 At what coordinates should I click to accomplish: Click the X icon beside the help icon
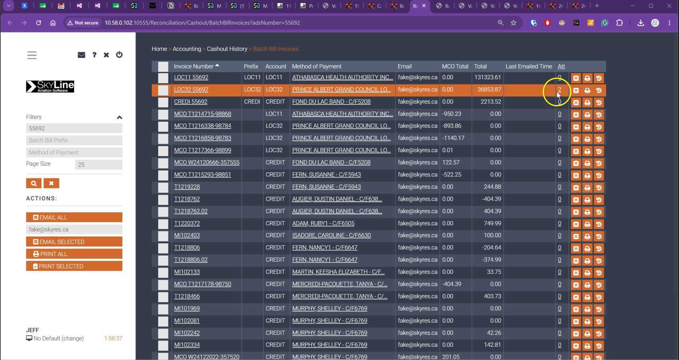click(x=106, y=55)
